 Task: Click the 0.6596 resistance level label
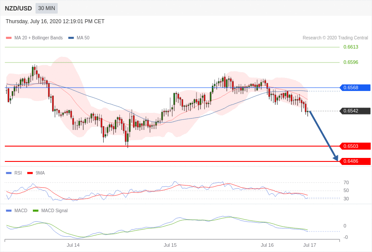pyautogui.click(x=351, y=63)
